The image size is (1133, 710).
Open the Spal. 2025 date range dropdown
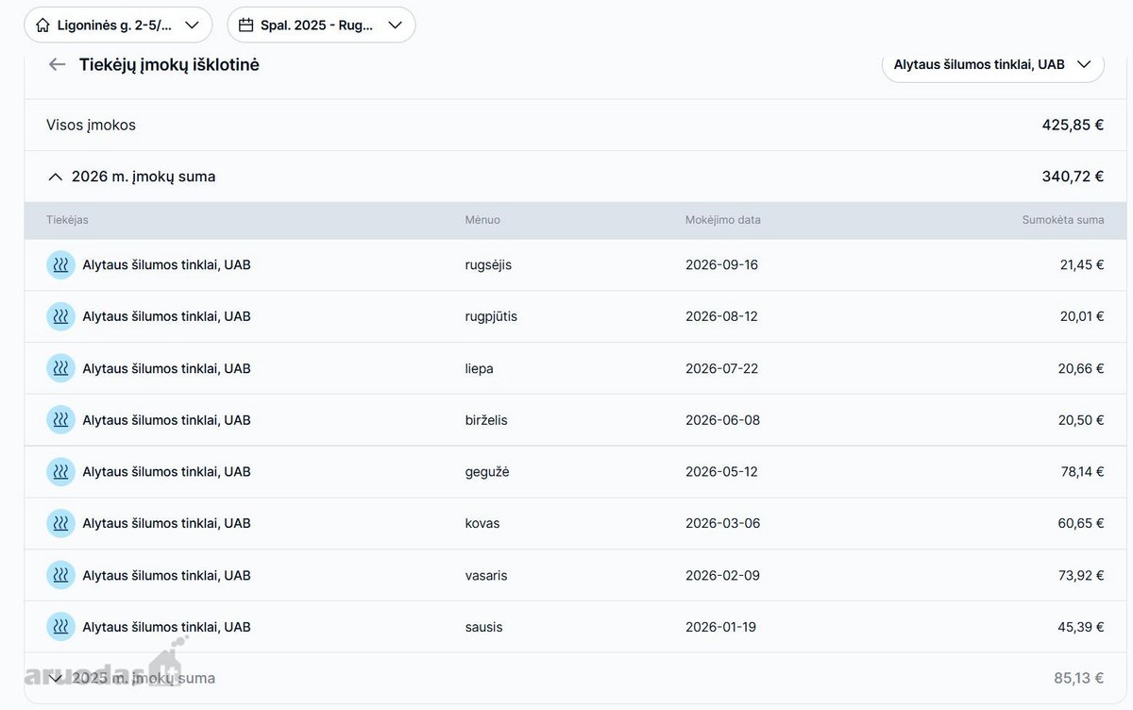pyautogui.click(x=321, y=25)
